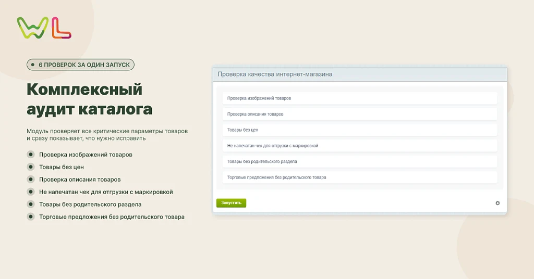534x279 pixels.
Task: Click bullet text 'Проверка описания товаров' in left list
Action: click(x=80, y=180)
